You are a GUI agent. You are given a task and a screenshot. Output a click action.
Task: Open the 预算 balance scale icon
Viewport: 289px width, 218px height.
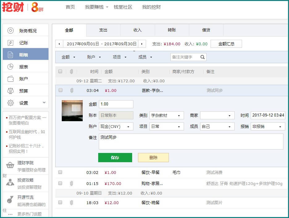10,91
